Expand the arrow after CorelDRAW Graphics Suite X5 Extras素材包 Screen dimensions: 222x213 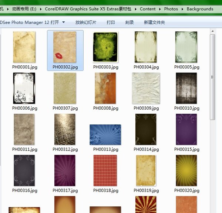click(x=136, y=9)
